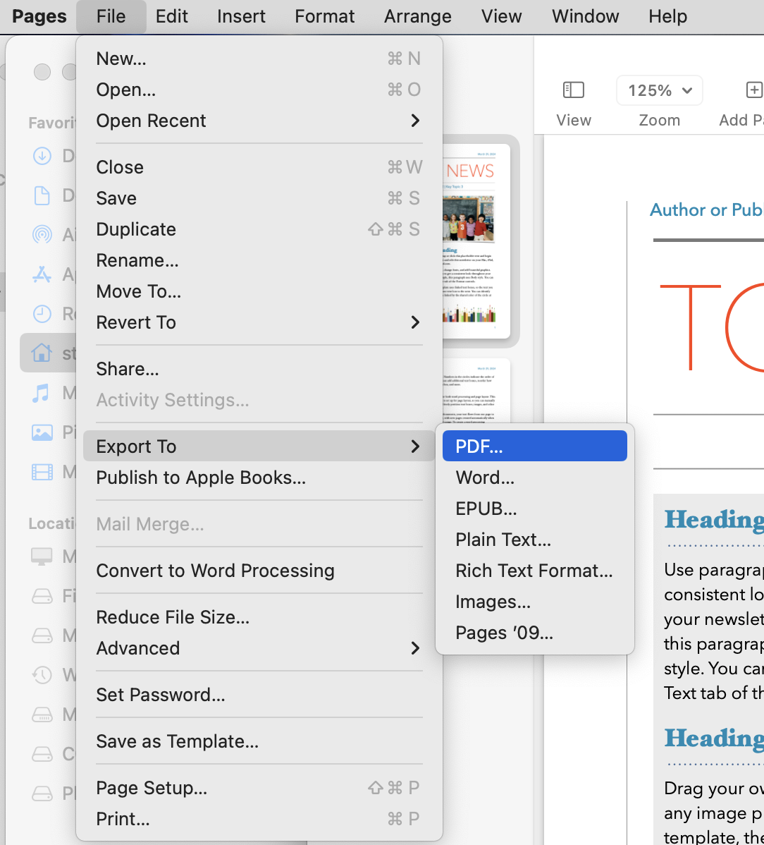Open the Arrange menu
The width and height of the screenshot is (764, 845).
(418, 16)
